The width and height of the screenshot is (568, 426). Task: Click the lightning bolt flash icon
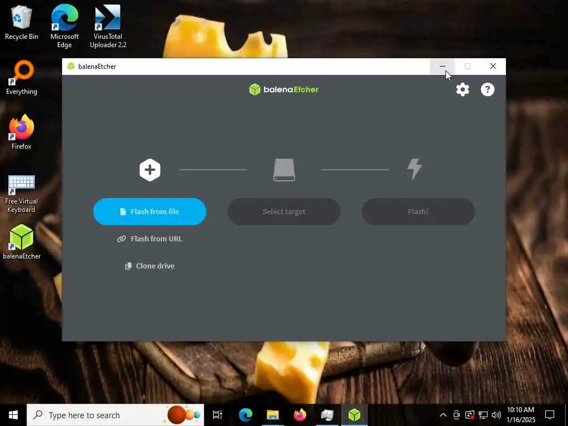pos(414,169)
